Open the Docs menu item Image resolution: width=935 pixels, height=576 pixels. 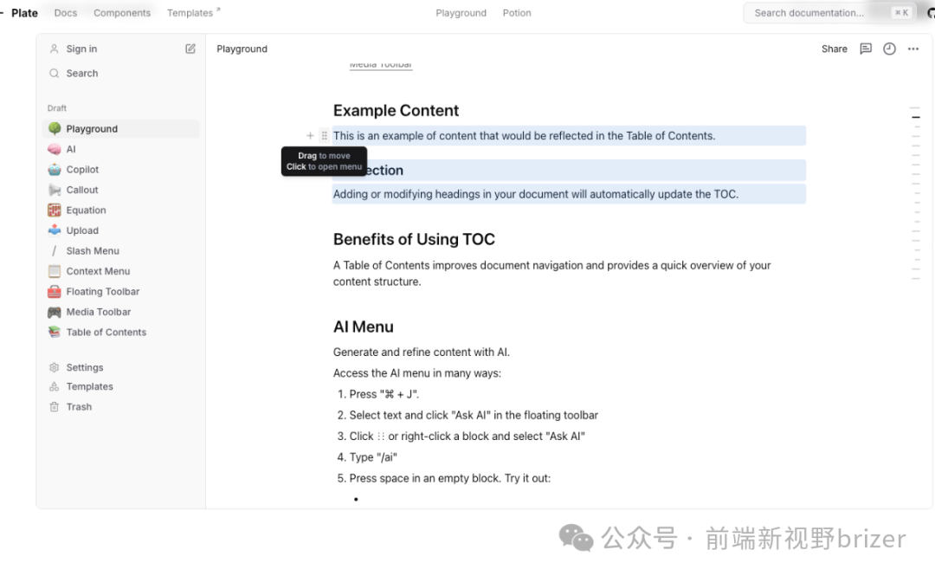tap(66, 12)
